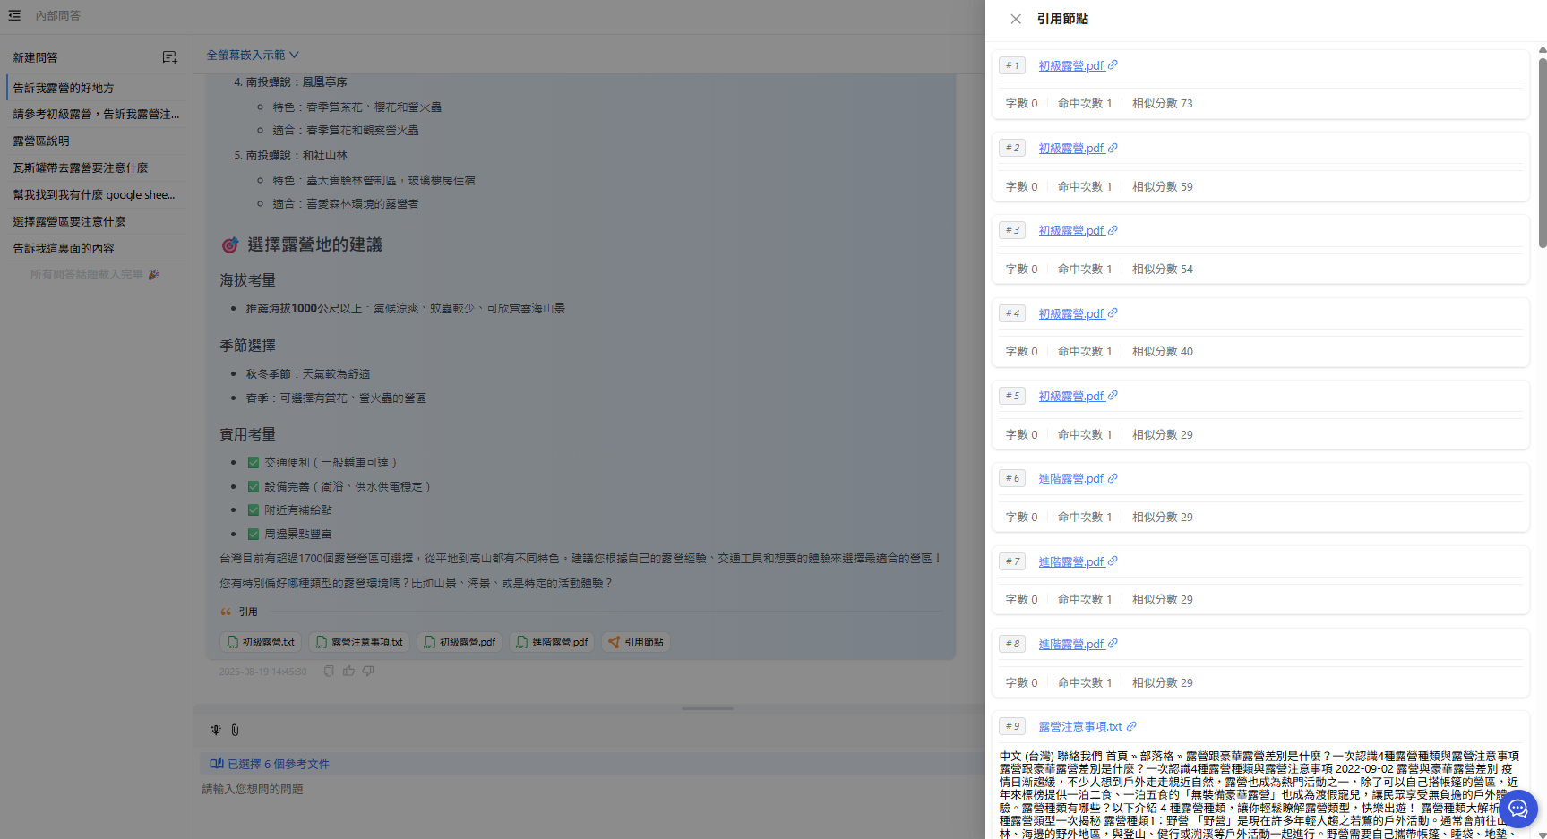Close the 引用節點 panel with the X icon
Viewport: 1547px width, 839px height.
pos(1015,19)
